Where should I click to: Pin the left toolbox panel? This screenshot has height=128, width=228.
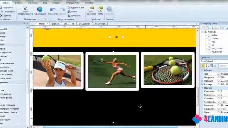[x=24, y=23]
